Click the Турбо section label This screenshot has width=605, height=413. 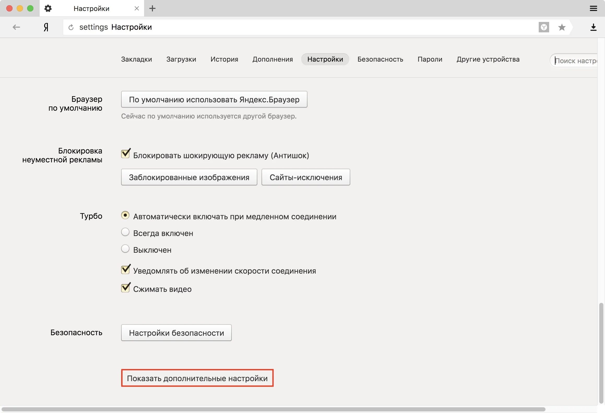[91, 216]
